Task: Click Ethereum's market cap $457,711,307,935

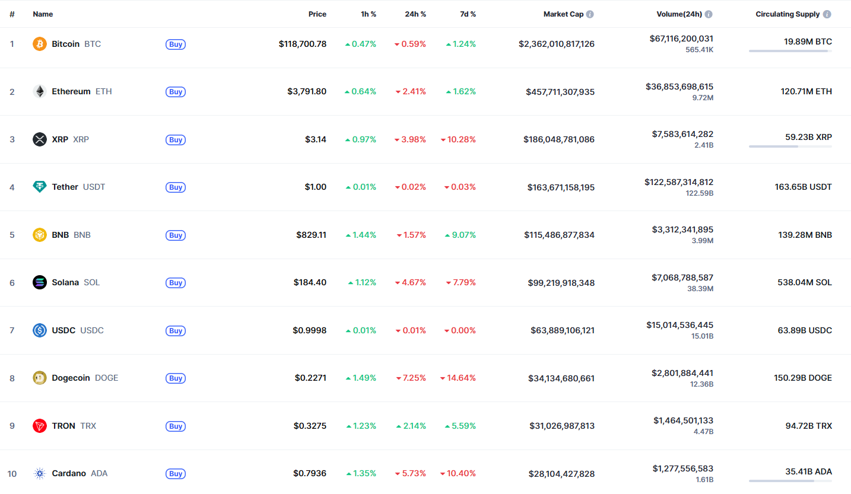Action: [560, 92]
